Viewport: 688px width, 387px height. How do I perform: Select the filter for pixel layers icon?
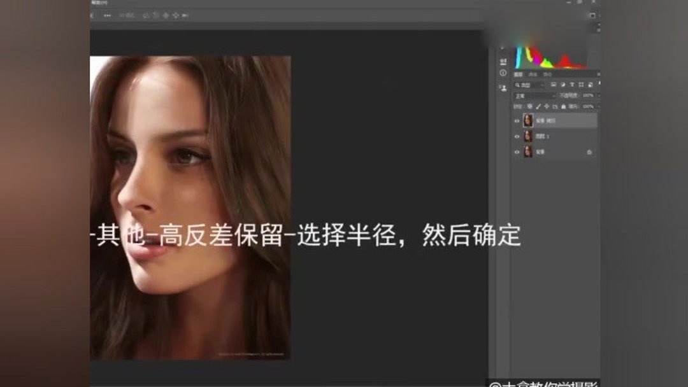553,84
